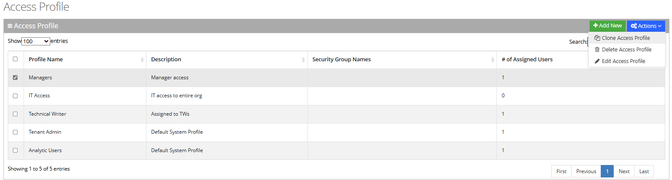
Task: Click the Delete Access Profile trash icon
Action: tap(597, 50)
